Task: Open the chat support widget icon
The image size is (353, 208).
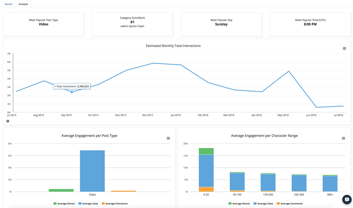Action: point(346,199)
